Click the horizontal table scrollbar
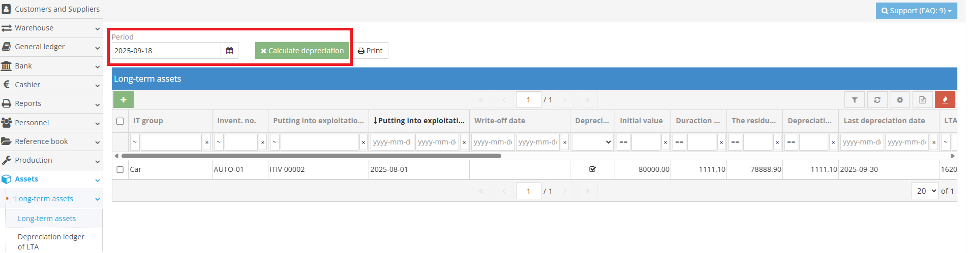The height and width of the screenshot is (253, 972). click(x=311, y=156)
